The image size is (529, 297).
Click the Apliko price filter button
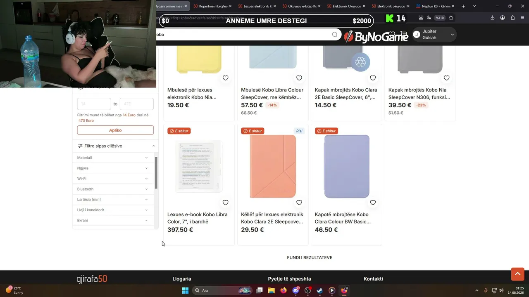pyautogui.click(x=115, y=130)
